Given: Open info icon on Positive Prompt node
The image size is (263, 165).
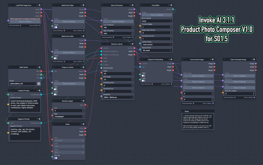Looking at the screenshot, I should (40, 90).
